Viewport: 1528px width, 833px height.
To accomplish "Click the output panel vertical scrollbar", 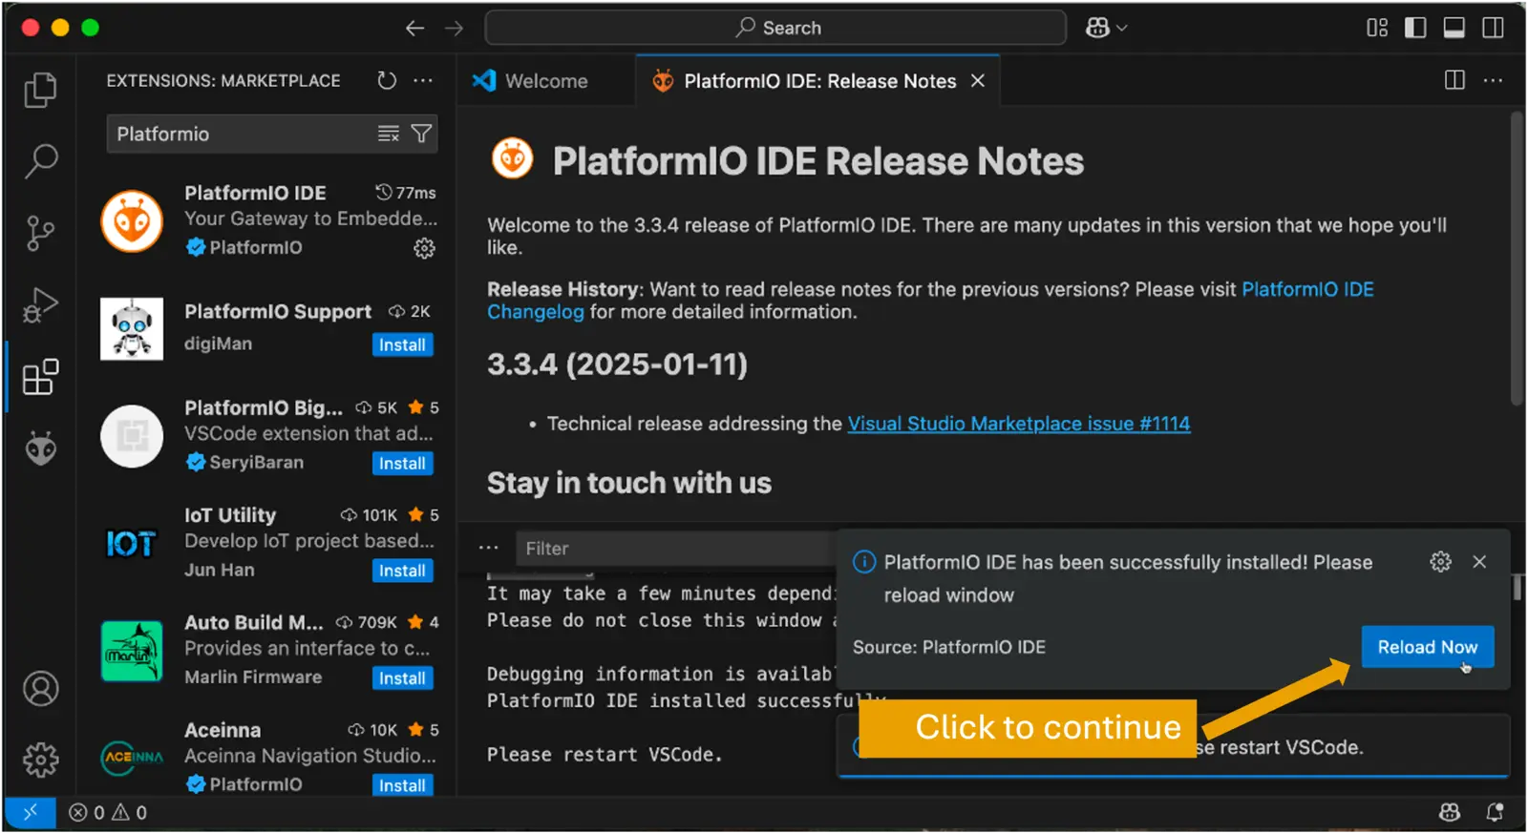I will 1517,587.
